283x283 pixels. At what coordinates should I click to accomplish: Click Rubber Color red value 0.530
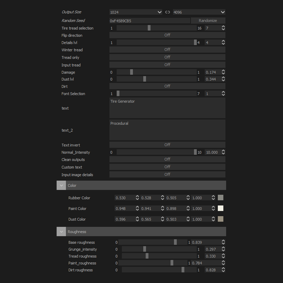[125, 198]
